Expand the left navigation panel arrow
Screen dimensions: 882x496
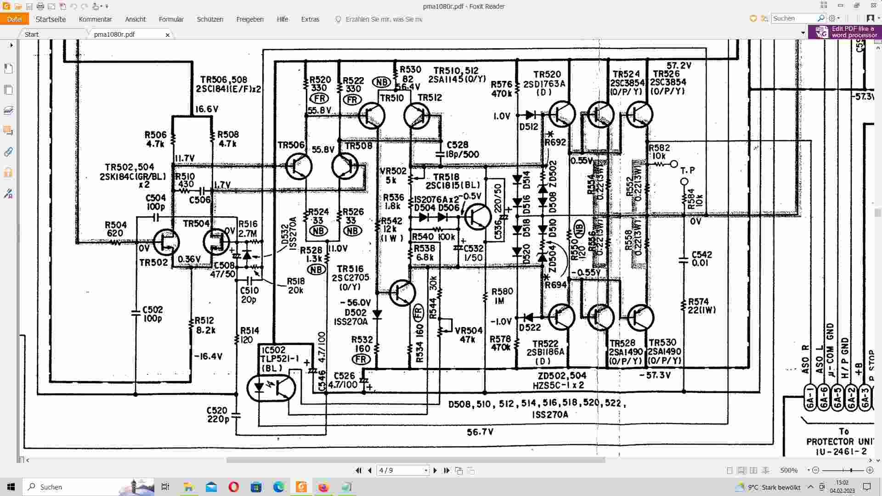pos(11,45)
